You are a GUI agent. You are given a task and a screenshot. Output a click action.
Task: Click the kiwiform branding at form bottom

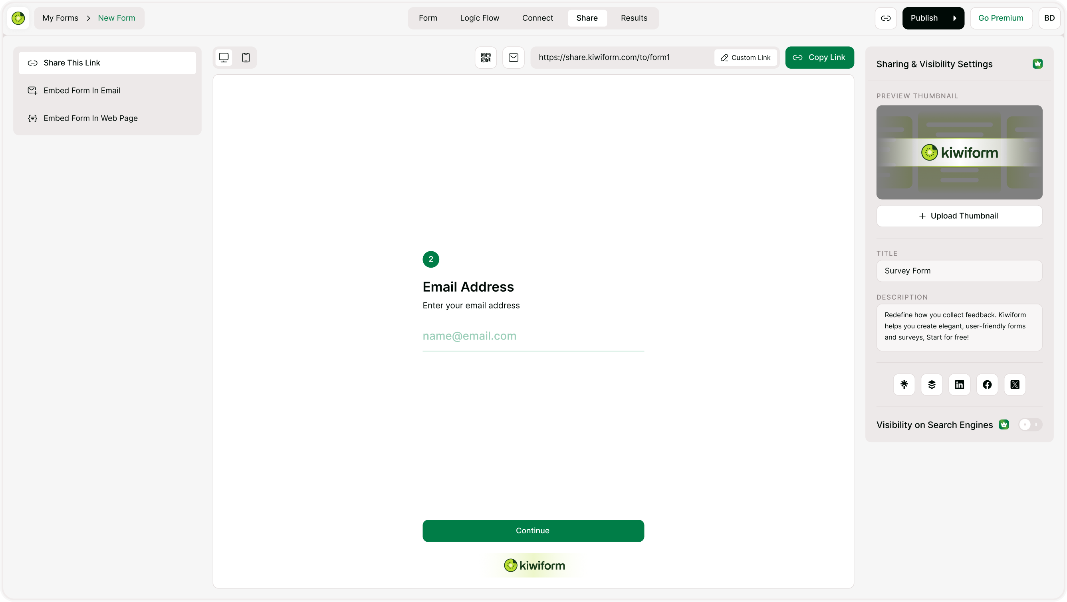tap(534, 565)
